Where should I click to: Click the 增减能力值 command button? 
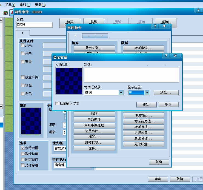tap(144, 121)
